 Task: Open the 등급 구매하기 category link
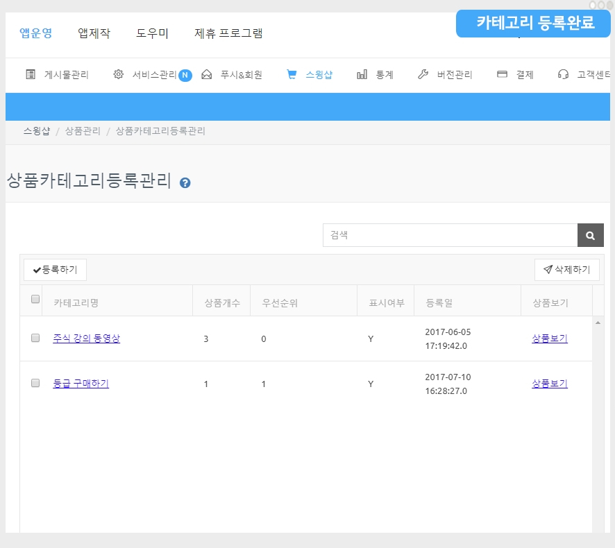pyautogui.click(x=81, y=384)
